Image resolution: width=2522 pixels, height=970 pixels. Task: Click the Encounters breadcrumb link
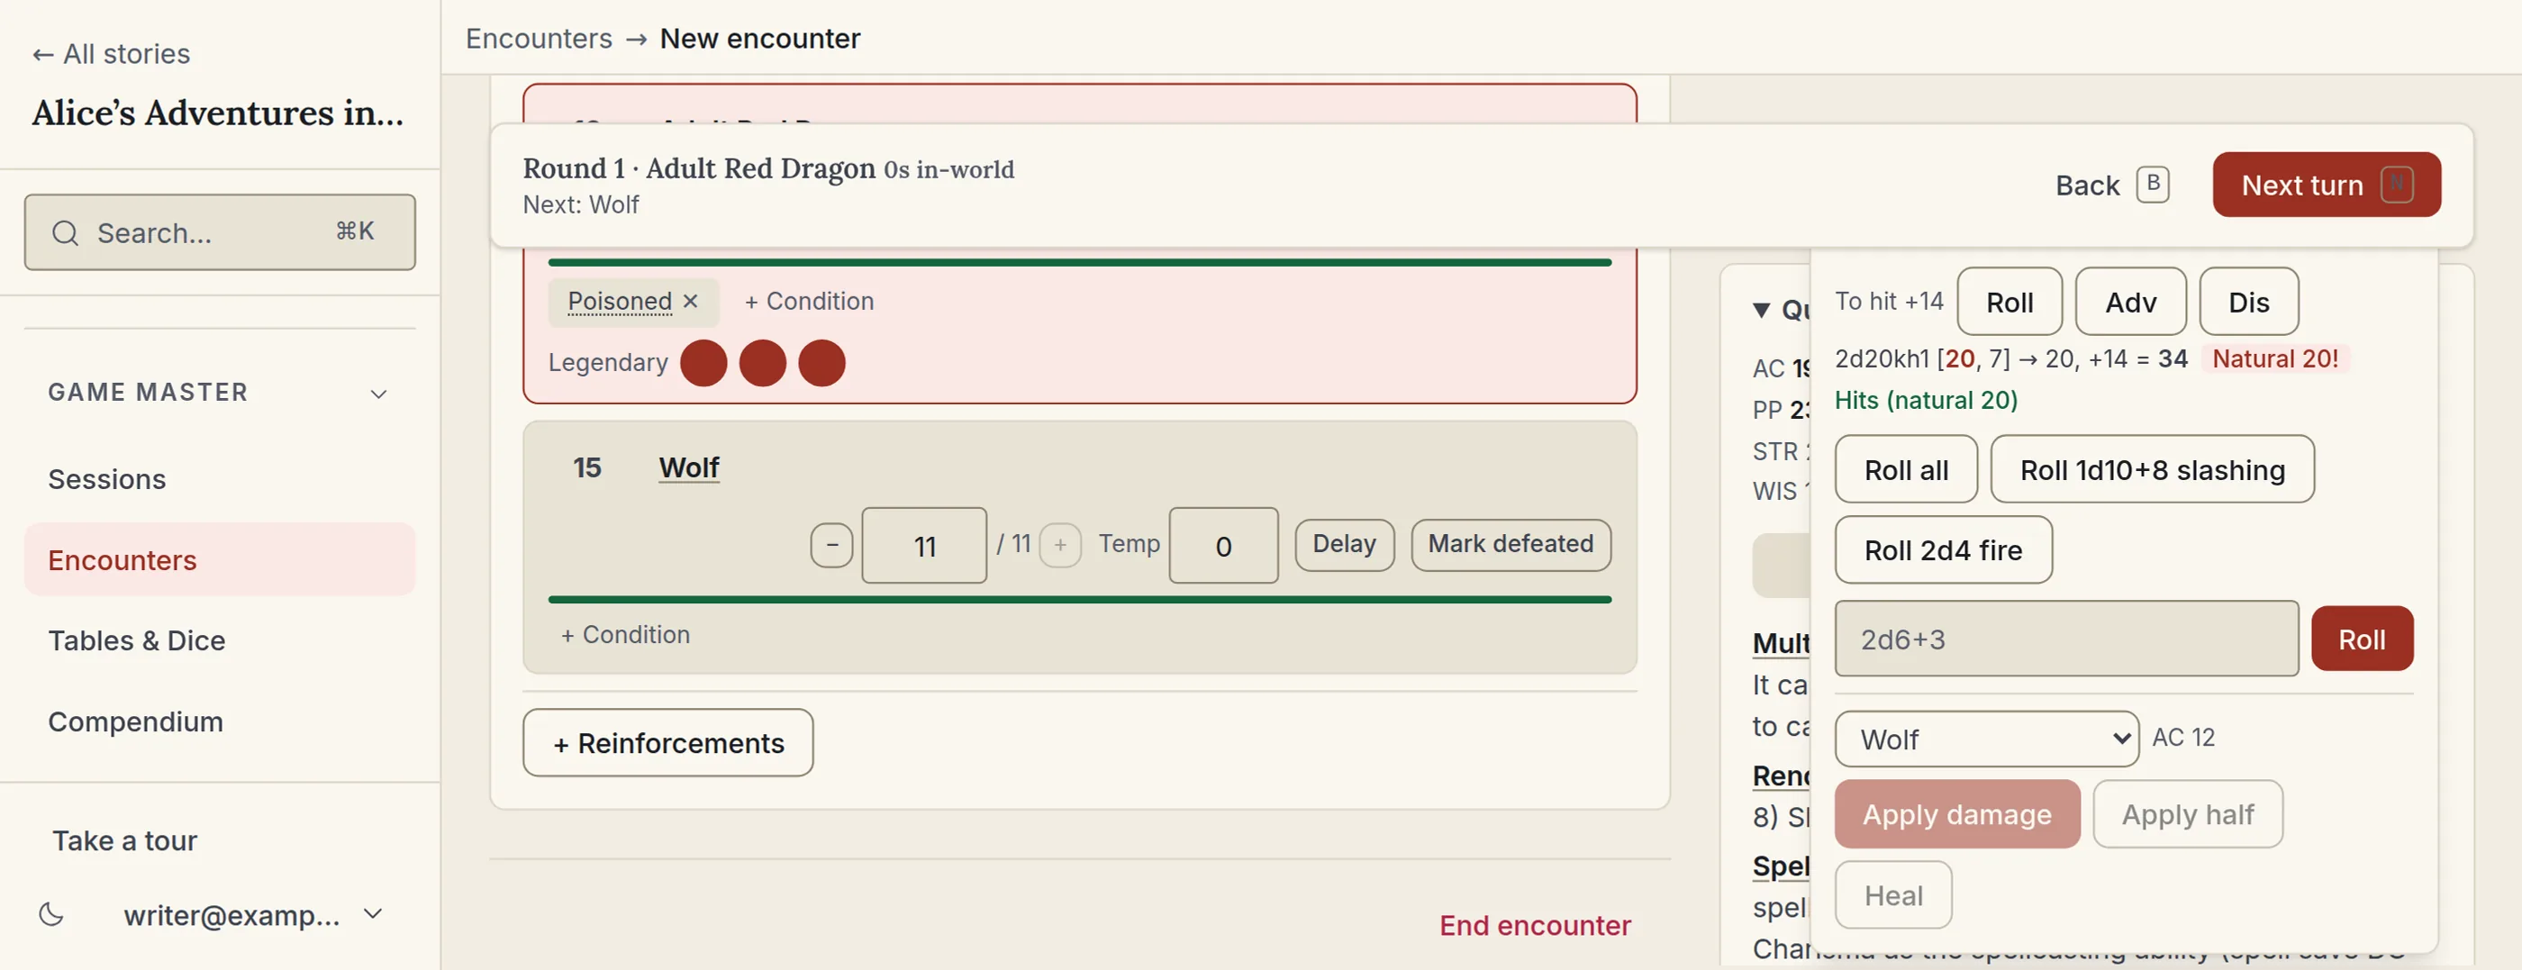click(539, 38)
